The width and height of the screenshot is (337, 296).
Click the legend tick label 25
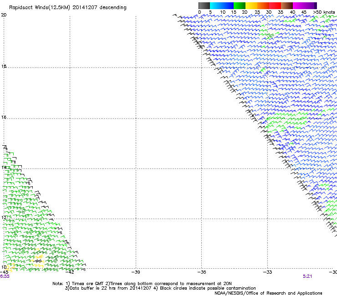pos(257,12)
